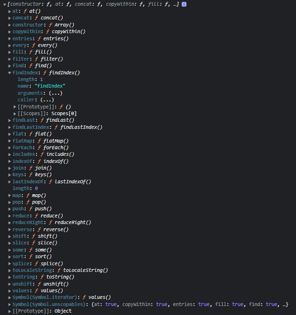Click the 'findIndex' property key label
Viewport: 296px width, 315px height.
point(25,73)
